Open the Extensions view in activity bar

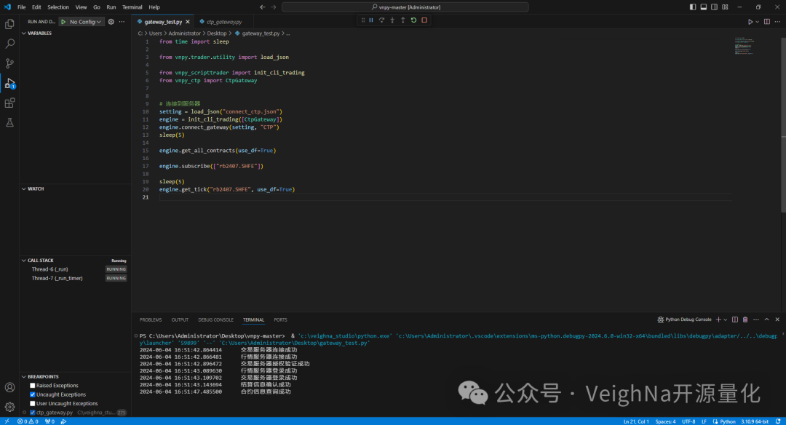(9, 103)
